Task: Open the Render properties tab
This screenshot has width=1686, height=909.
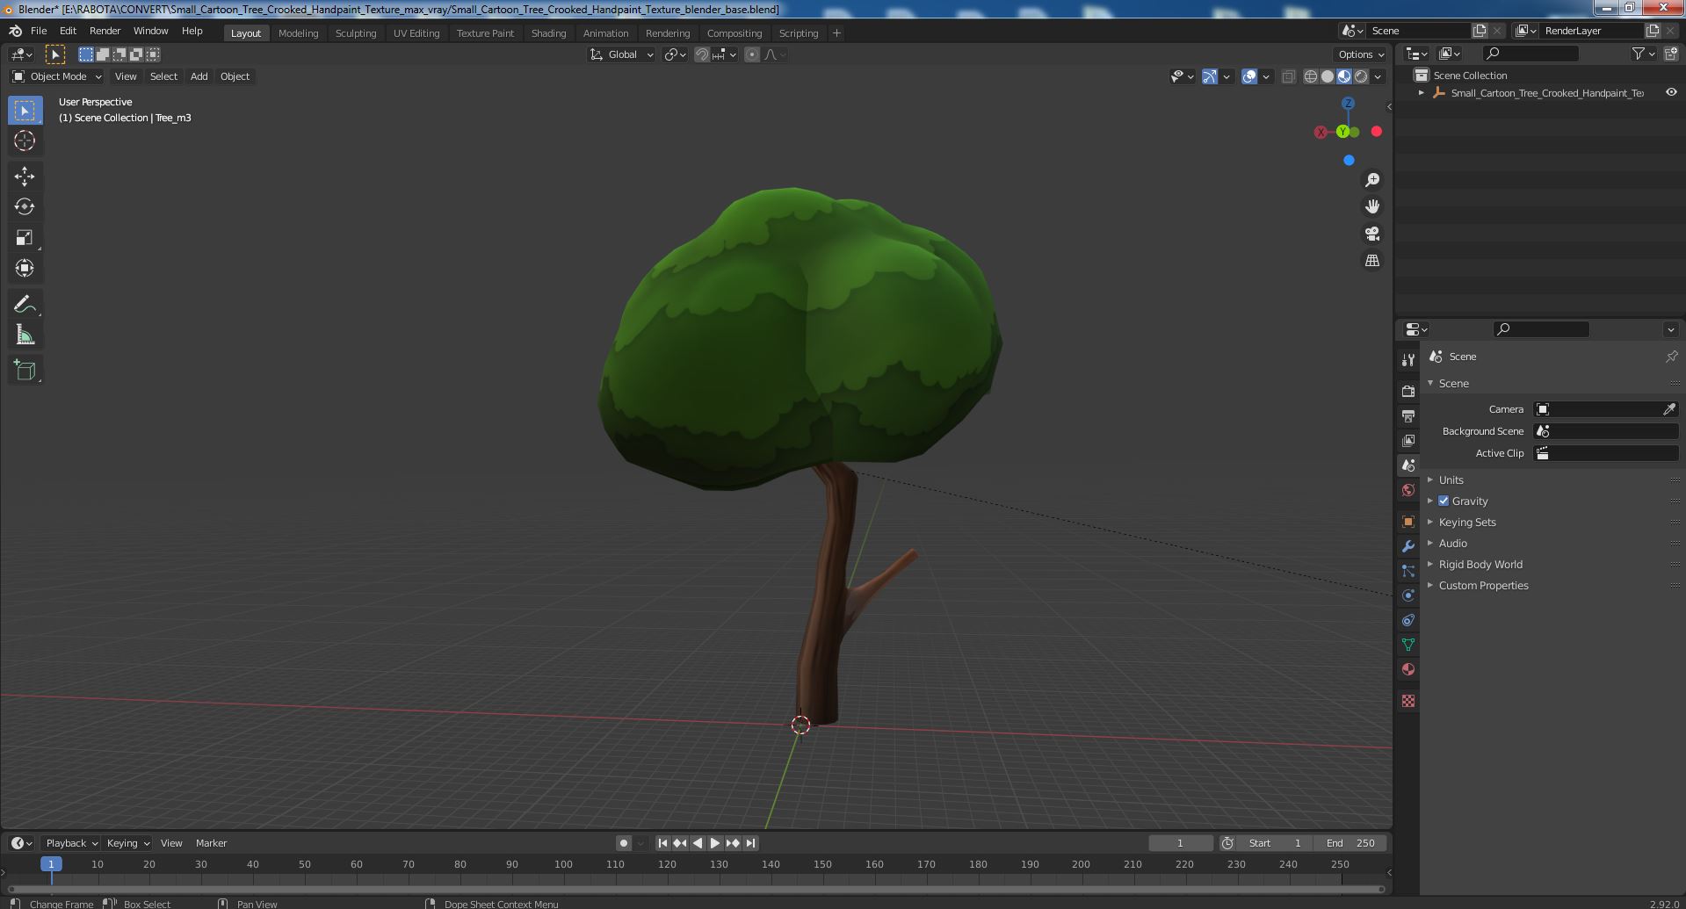Action: [1408, 391]
